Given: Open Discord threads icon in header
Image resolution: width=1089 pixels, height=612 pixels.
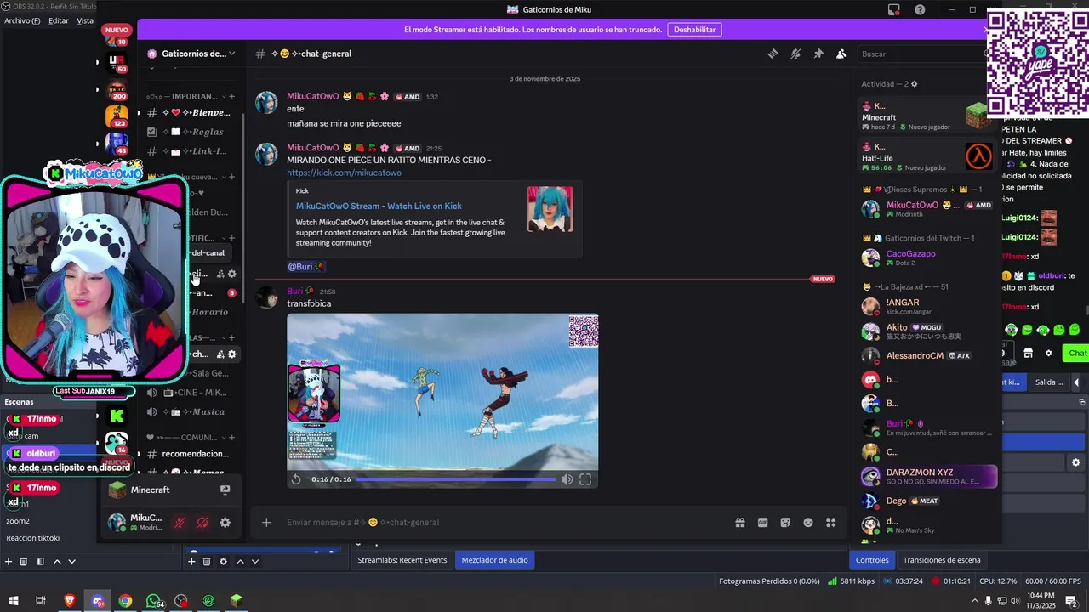Looking at the screenshot, I should pyautogui.click(x=773, y=54).
